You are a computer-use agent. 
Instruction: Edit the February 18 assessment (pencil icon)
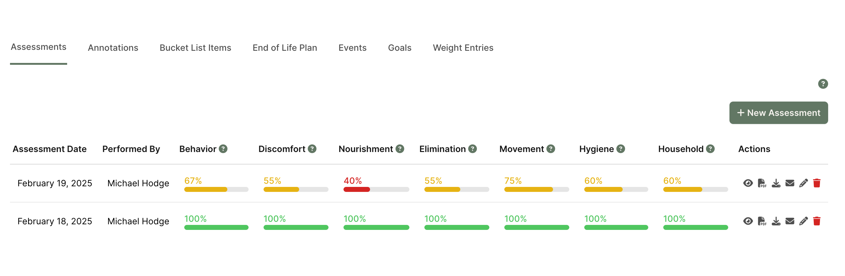(x=803, y=221)
